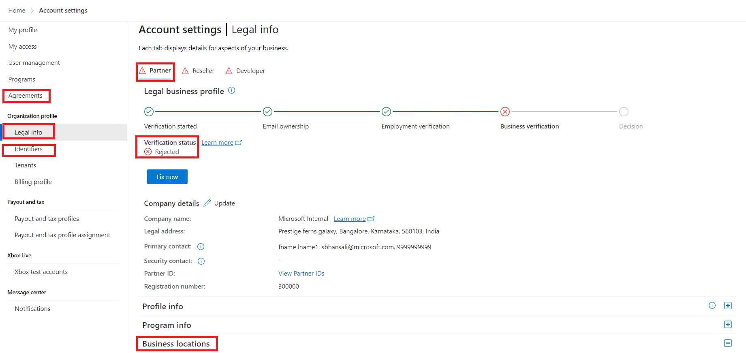Click the Security contact info icon
This screenshot has height=353, width=746.
pos(201,261)
